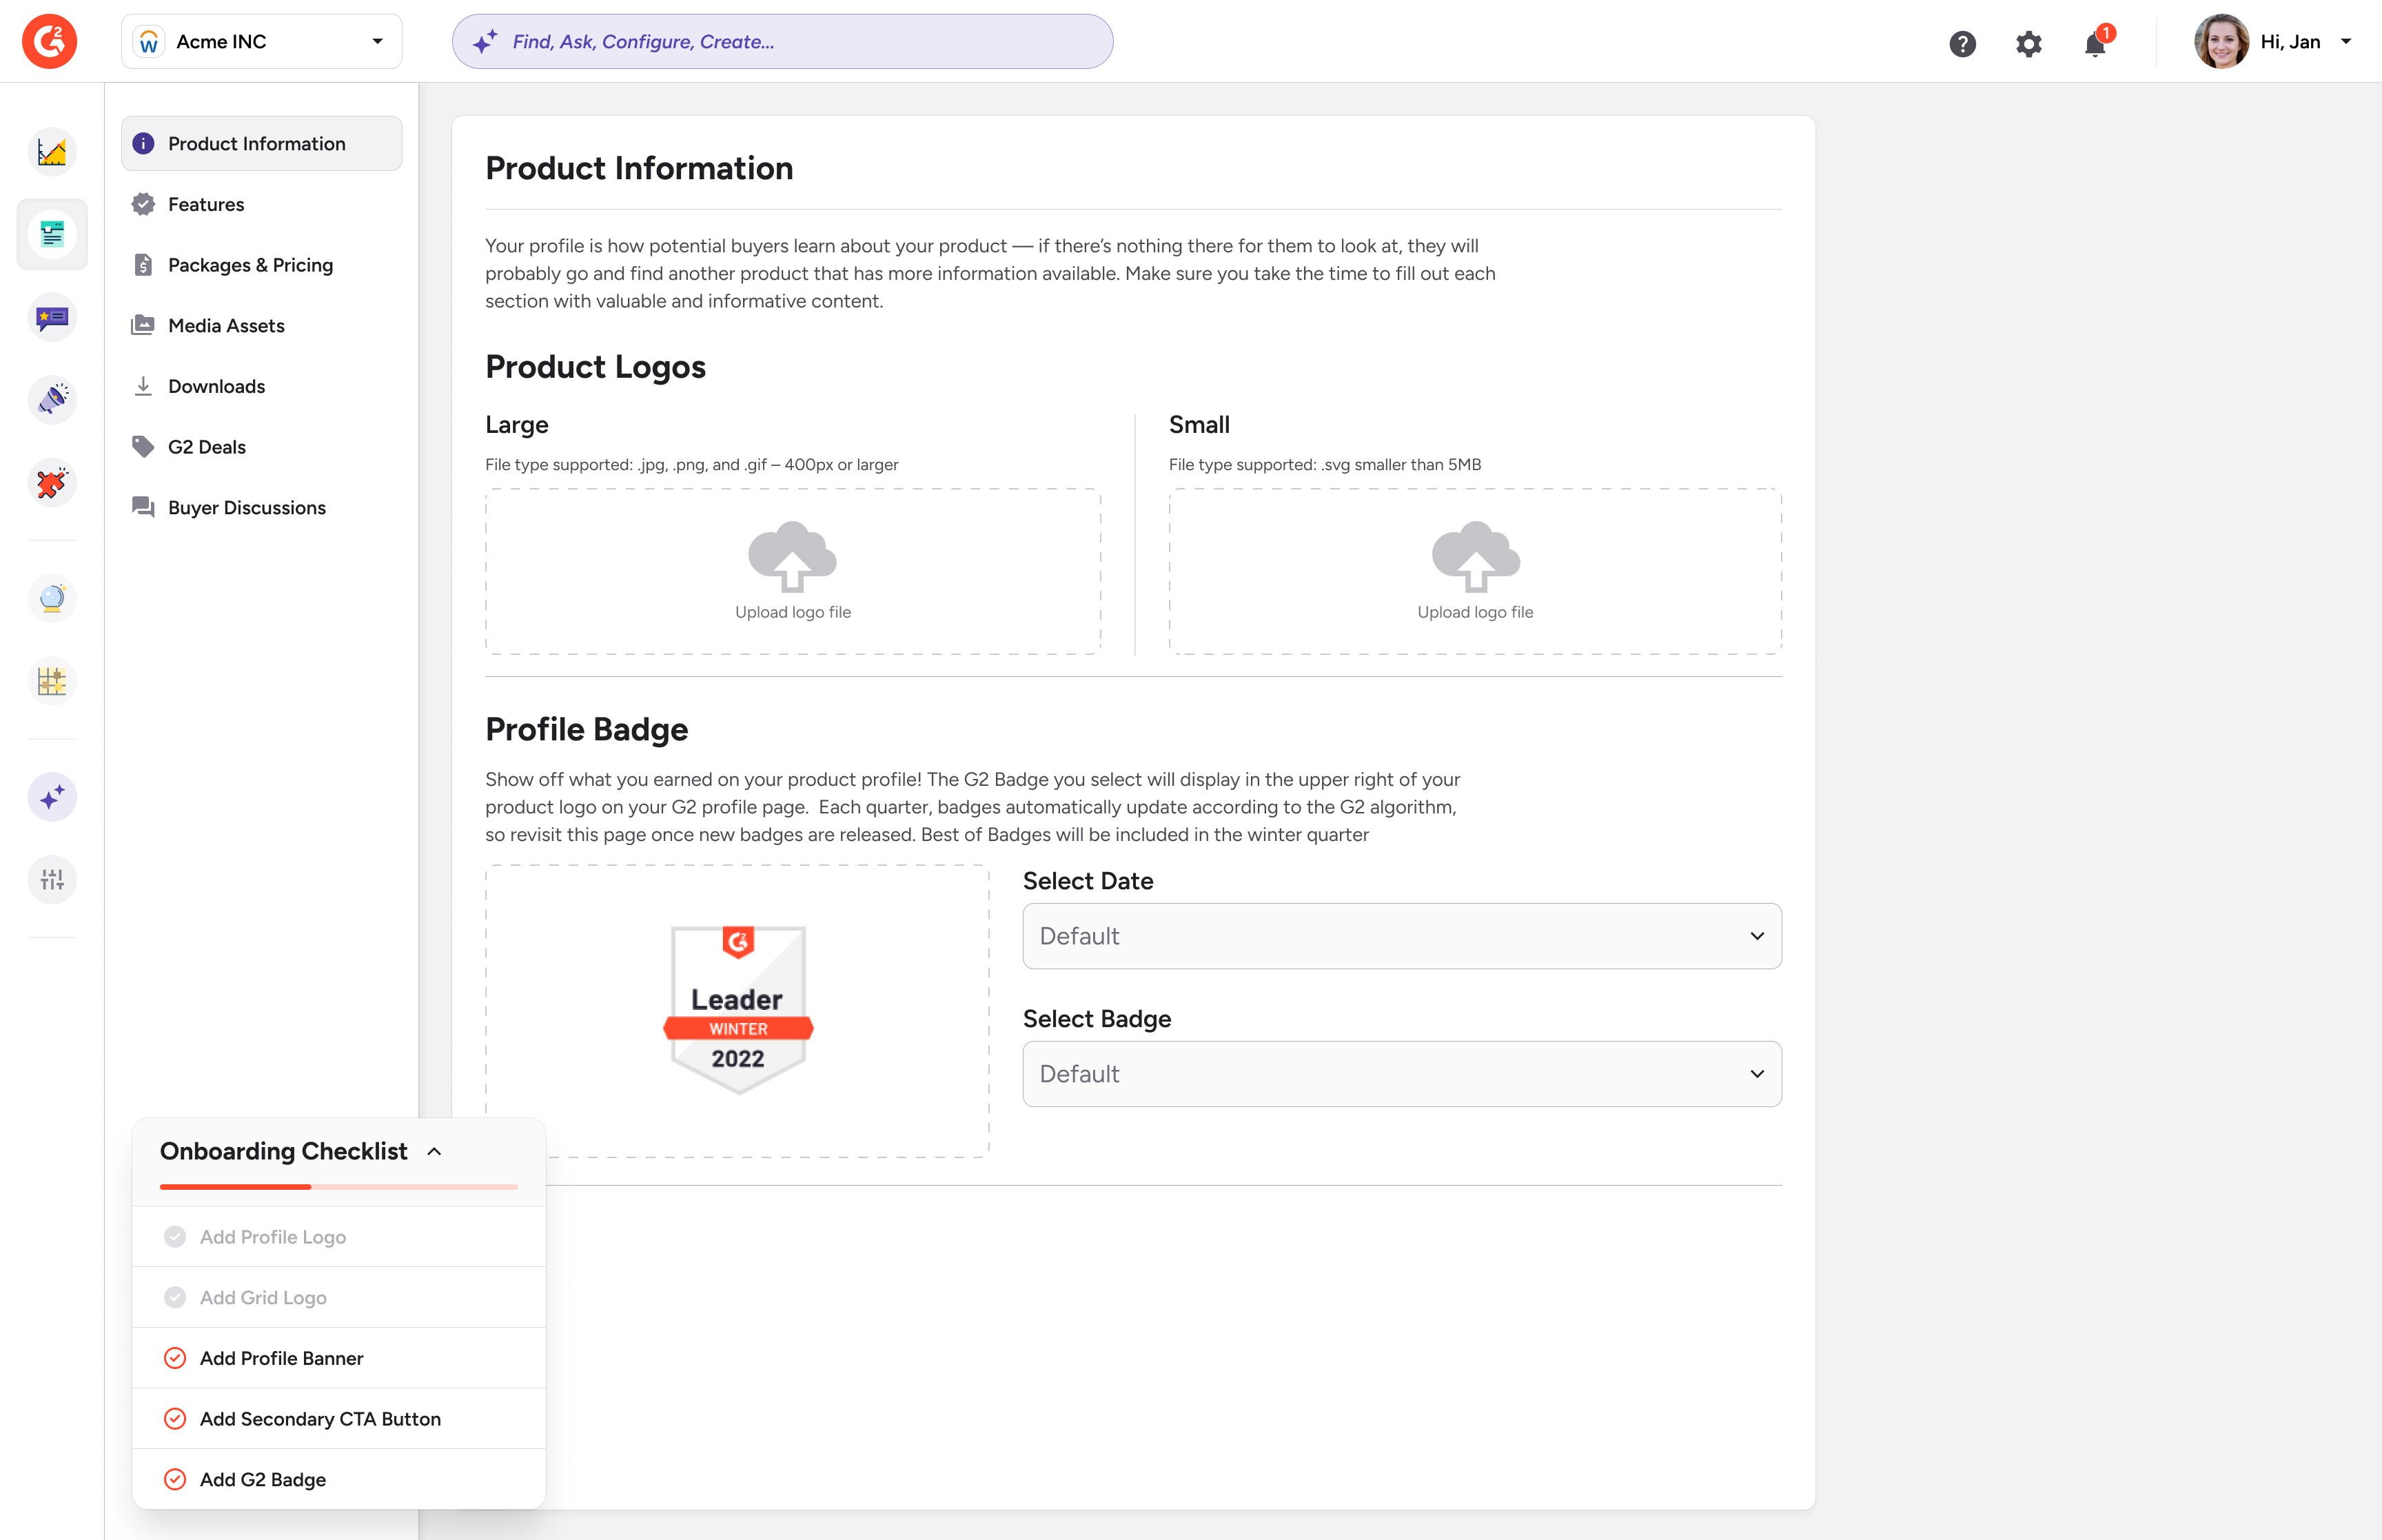Collapse the Onboarding Checklist panel
Image resolution: width=2382 pixels, height=1540 pixels.
pyautogui.click(x=435, y=1151)
